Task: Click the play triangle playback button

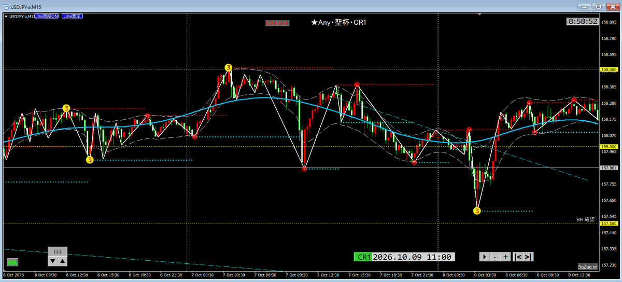Action: click(x=484, y=257)
